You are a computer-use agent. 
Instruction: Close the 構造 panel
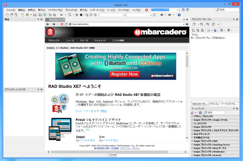pyautogui.click(x=42, y=19)
